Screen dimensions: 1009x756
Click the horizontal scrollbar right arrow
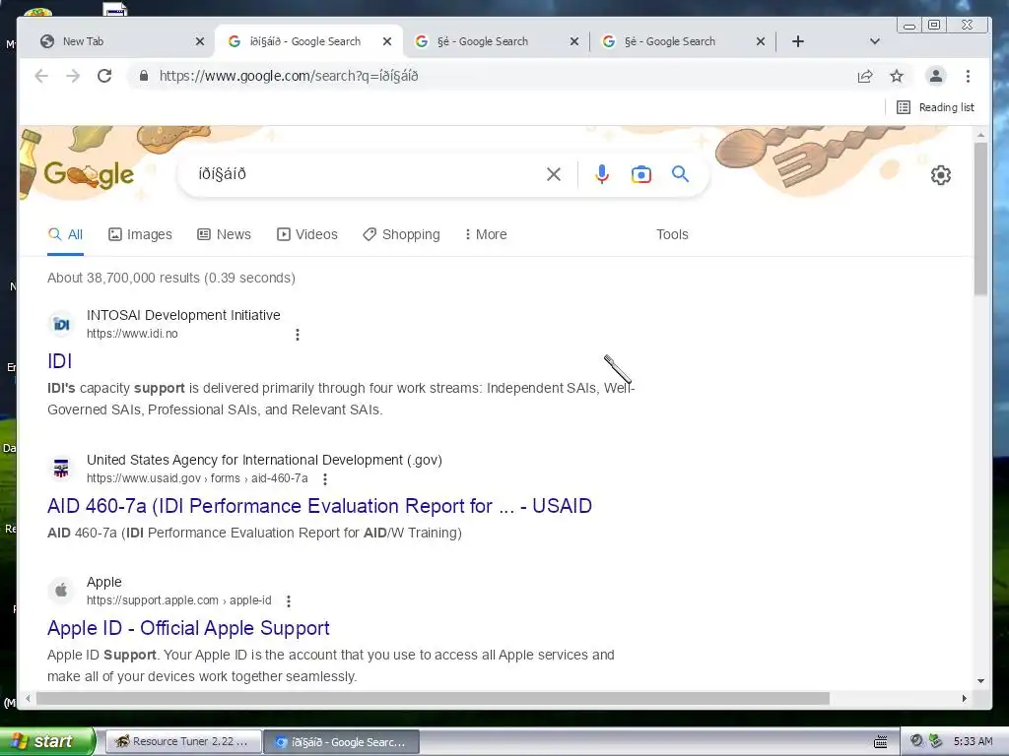(964, 698)
